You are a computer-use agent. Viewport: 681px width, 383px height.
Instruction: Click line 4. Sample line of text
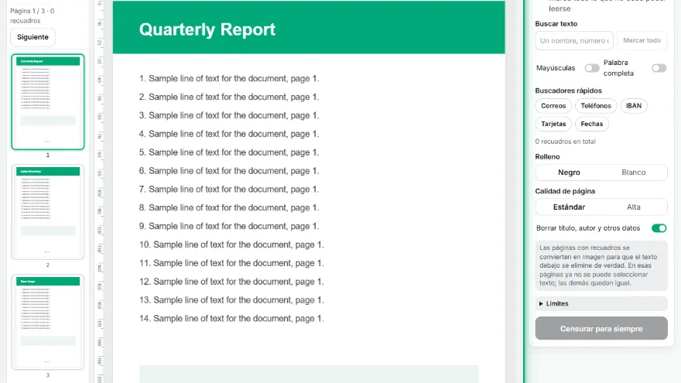click(229, 134)
